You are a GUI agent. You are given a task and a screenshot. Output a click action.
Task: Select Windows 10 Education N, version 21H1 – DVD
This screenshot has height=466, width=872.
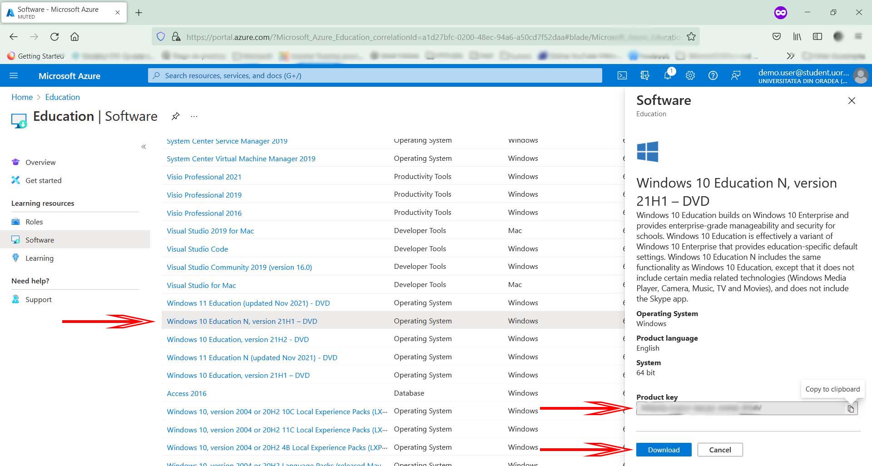pyautogui.click(x=242, y=321)
